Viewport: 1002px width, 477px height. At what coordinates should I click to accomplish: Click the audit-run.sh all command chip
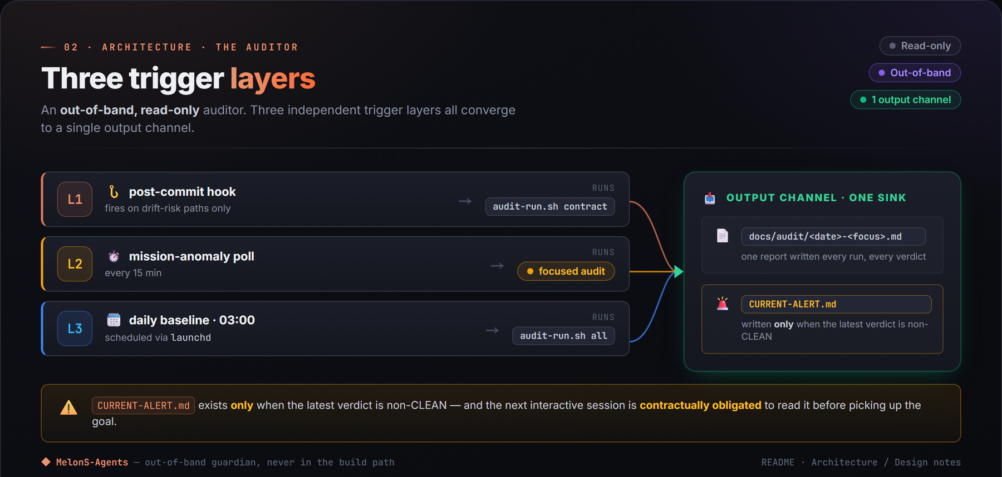[x=563, y=336]
